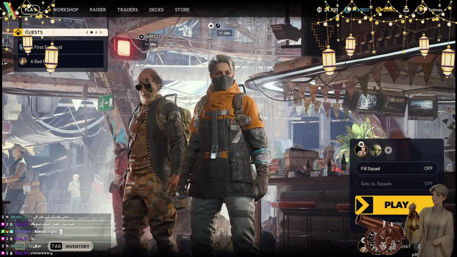Open the DECKS tab

pyautogui.click(x=156, y=10)
